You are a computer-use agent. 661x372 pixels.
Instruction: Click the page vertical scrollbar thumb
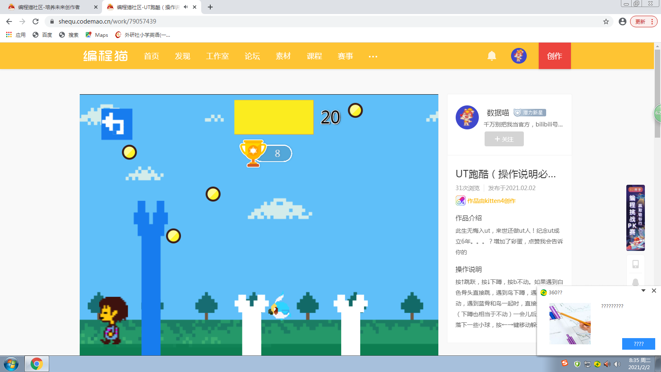pyautogui.click(x=657, y=93)
